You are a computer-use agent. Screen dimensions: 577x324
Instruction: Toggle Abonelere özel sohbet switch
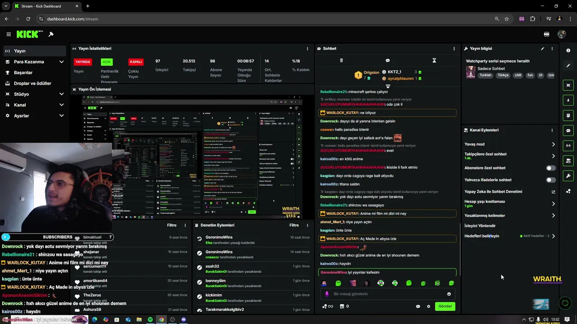(551, 168)
